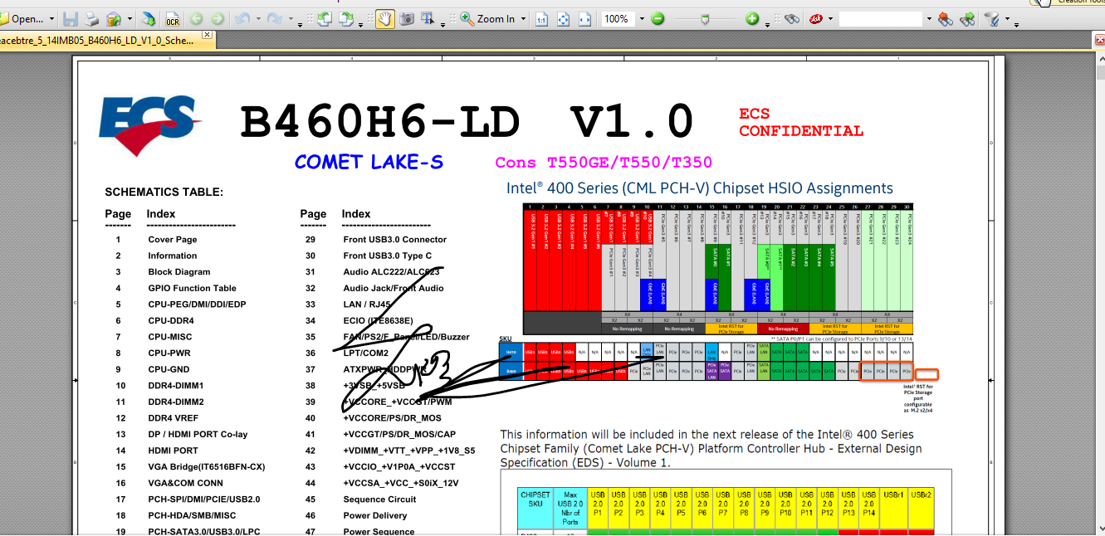Click the 'Power Delivery' index entry

pyautogui.click(x=375, y=515)
